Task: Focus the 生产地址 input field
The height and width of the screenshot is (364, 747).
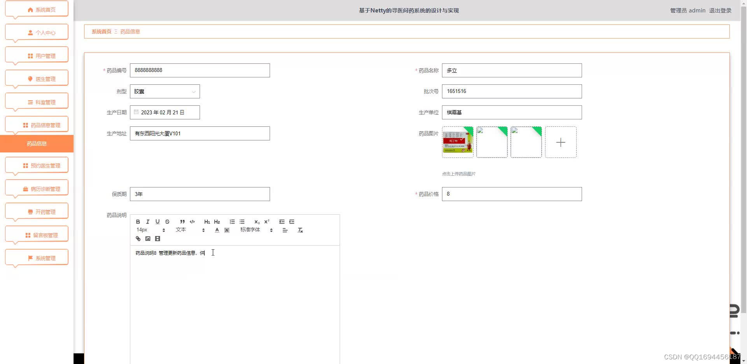Action: [200, 133]
